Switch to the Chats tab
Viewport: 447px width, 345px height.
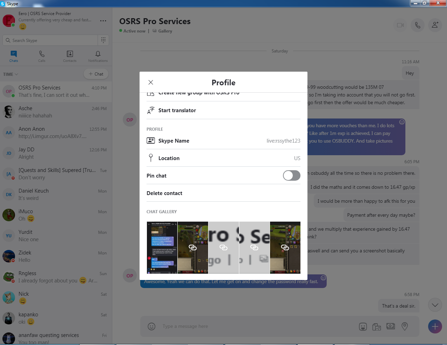[x=14, y=56]
